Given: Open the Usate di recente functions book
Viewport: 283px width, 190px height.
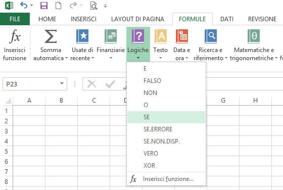Looking at the screenshot, I should coord(82,36).
